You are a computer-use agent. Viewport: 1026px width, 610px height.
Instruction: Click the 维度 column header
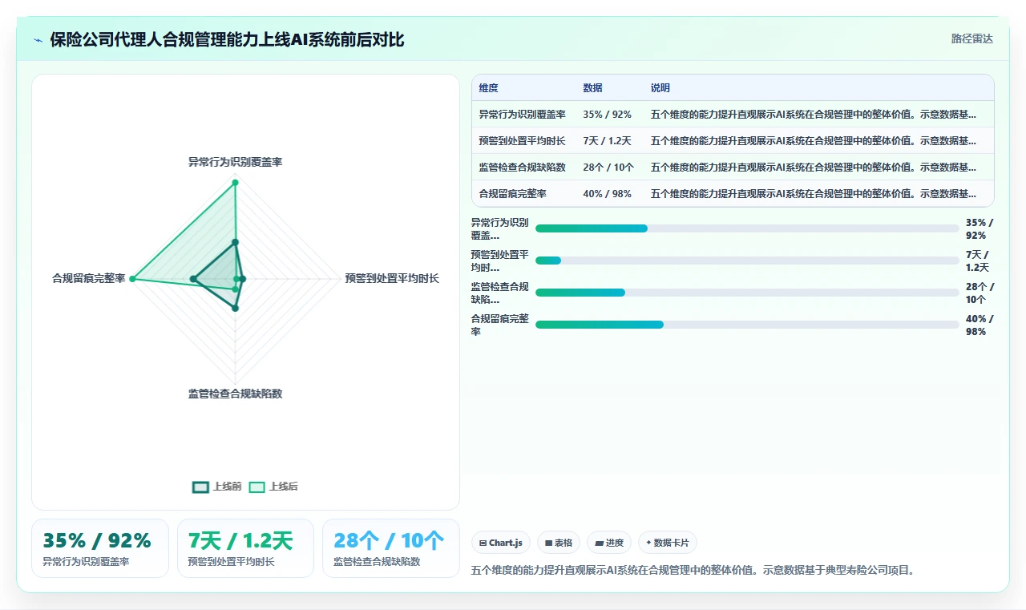pos(488,88)
